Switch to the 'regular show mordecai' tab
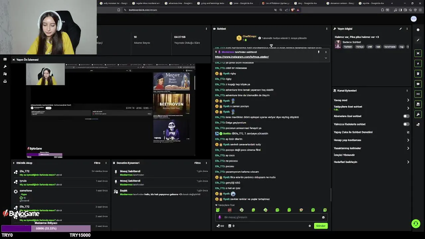The height and width of the screenshot is (239, 425). pyautogui.click(x=145, y=3)
